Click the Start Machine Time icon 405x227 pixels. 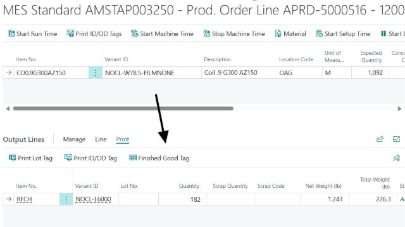(x=135, y=33)
